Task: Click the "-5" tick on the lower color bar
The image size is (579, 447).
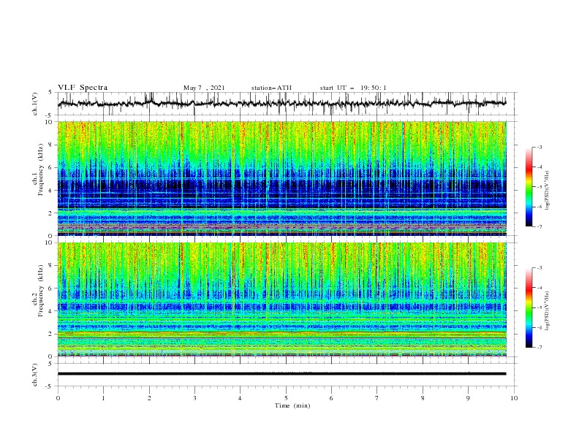Action: click(x=539, y=307)
